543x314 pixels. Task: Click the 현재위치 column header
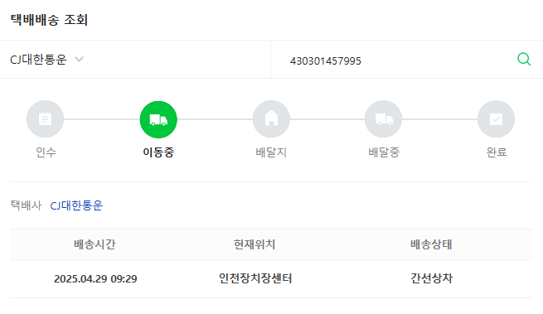tap(255, 244)
